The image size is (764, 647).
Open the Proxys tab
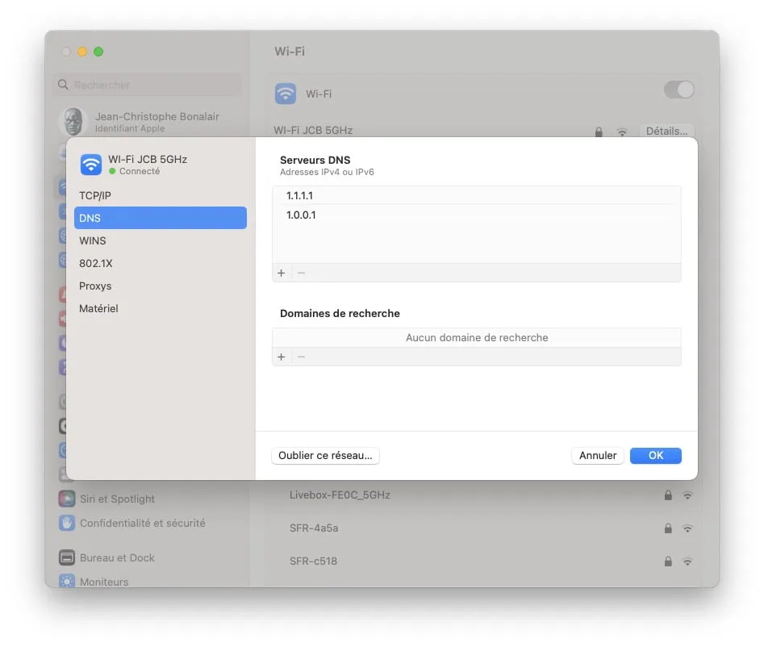tap(161, 286)
